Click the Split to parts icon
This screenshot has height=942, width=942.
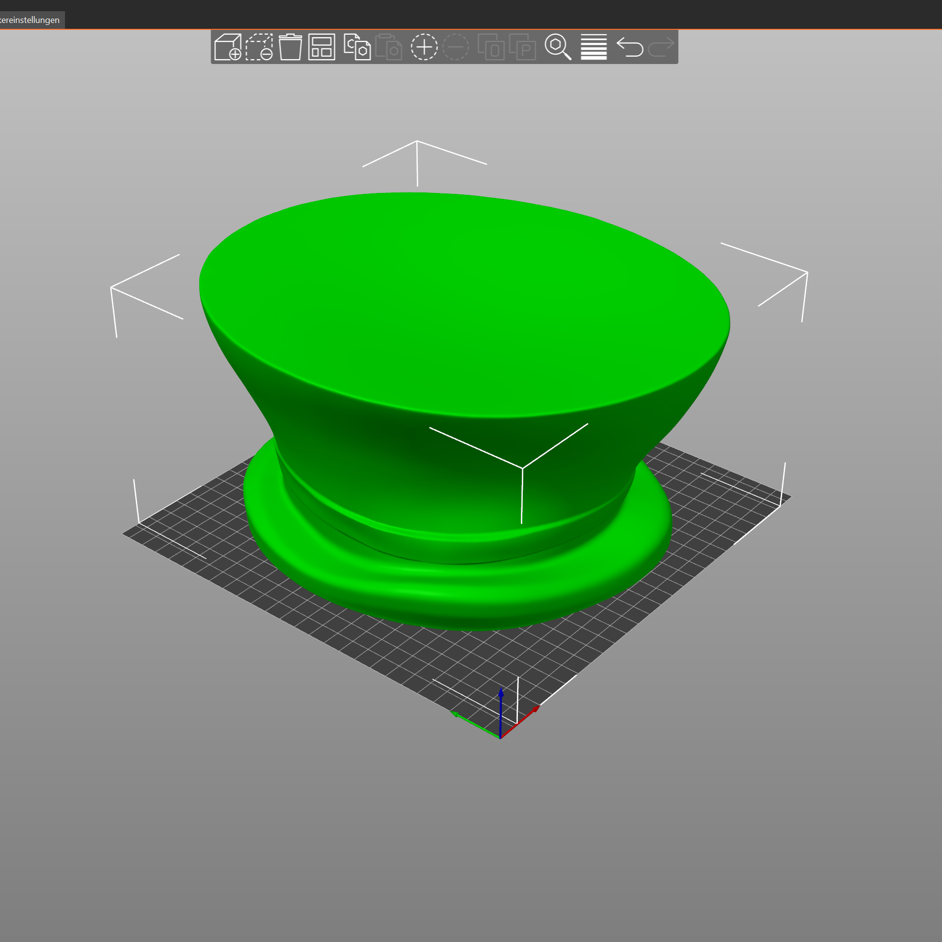point(522,47)
